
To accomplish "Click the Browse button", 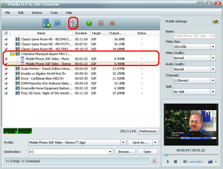I will (x=125, y=152).
